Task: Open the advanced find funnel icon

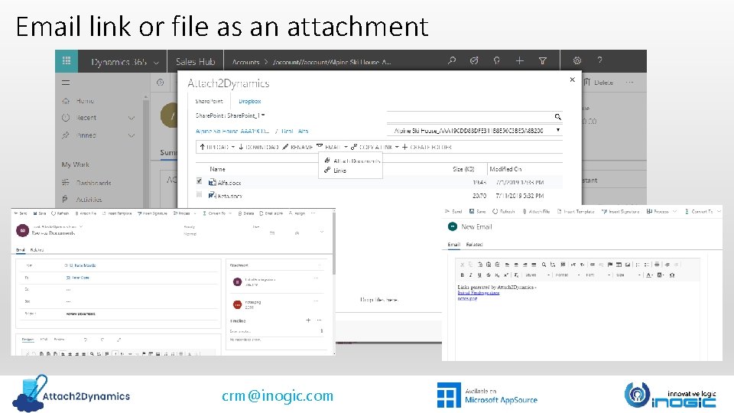Action: tap(543, 60)
